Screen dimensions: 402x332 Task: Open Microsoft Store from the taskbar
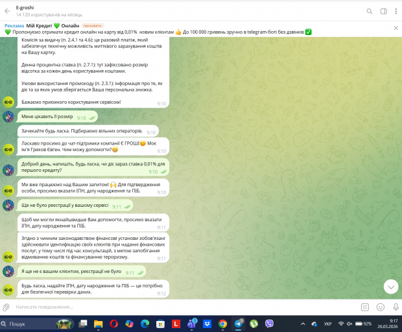(161, 324)
